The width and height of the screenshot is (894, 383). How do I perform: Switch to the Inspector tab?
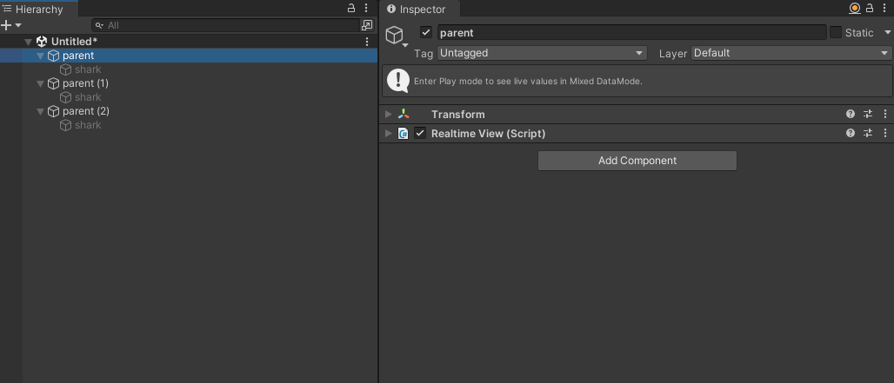click(x=419, y=9)
